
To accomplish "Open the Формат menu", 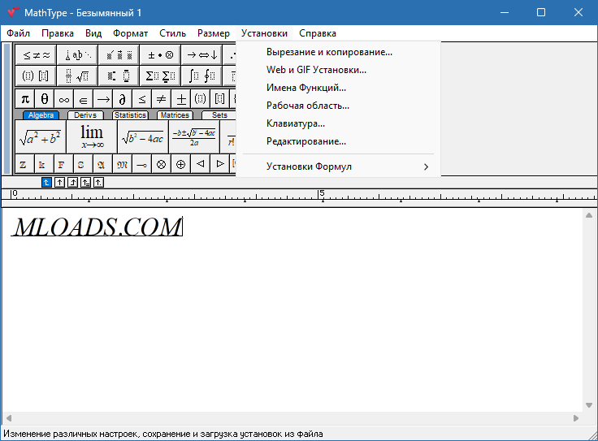I will coord(131,33).
